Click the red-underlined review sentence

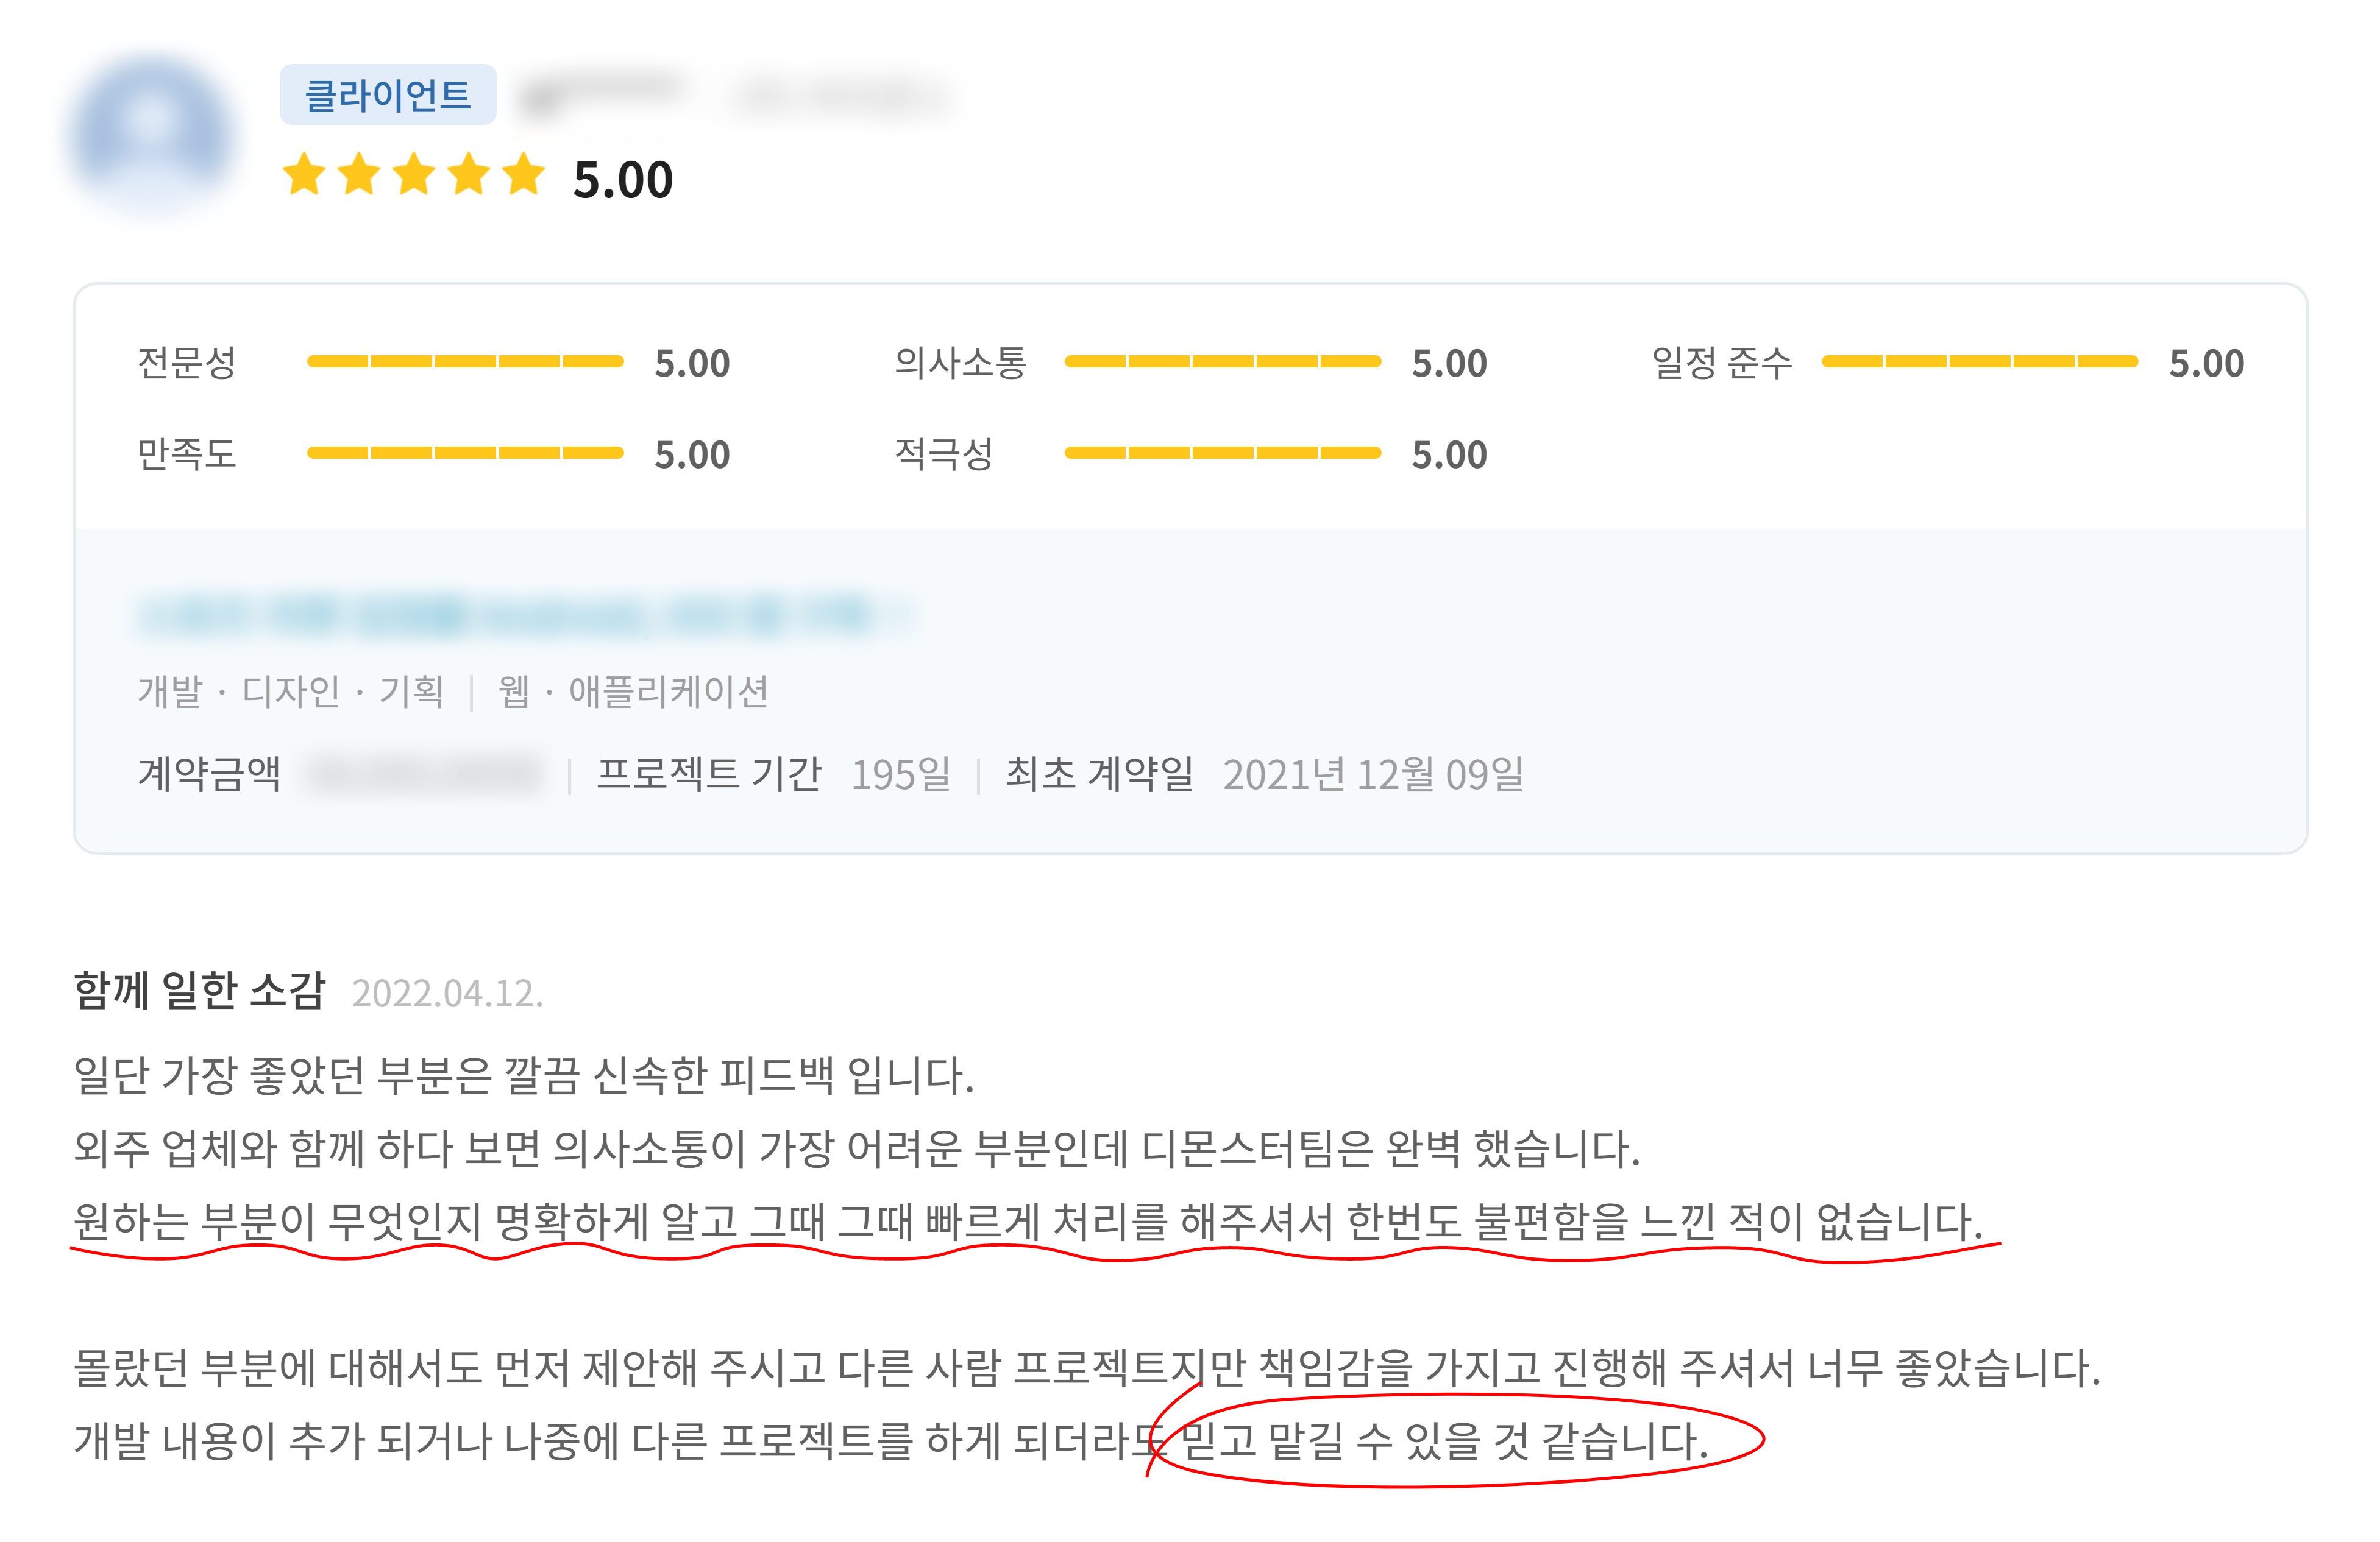click(x=1027, y=1221)
